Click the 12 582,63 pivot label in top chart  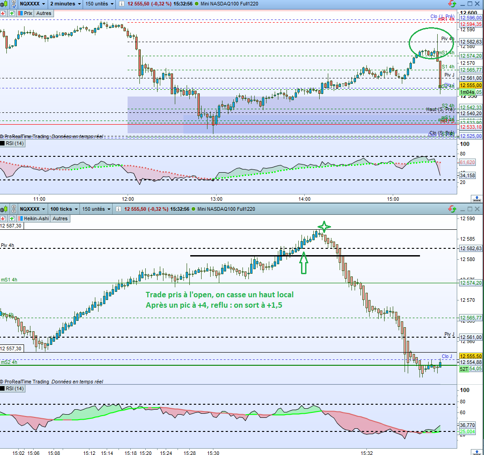(x=471, y=42)
